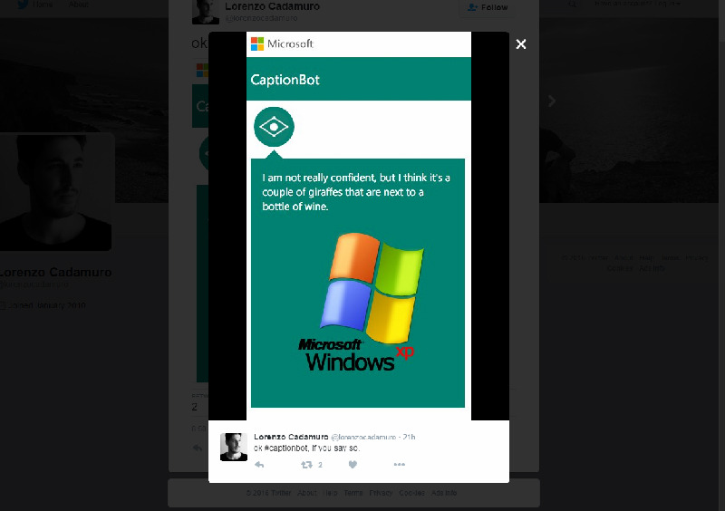This screenshot has width=725, height=511.
Task: Click the small avatar beside the tweet text
Action: coord(234,446)
